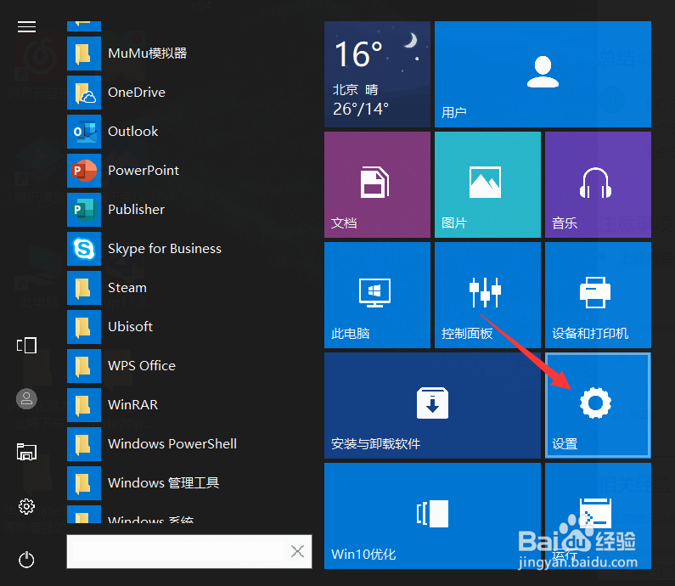Open the 设备和打印机 tile
Image resolution: width=675 pixels, height=586 pixels.
[598, 295]
